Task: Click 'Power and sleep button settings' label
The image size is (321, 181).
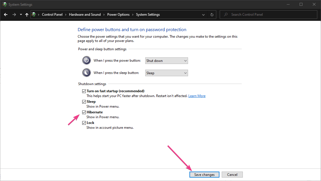Action: pyautogui.click(x=102, y=49)
